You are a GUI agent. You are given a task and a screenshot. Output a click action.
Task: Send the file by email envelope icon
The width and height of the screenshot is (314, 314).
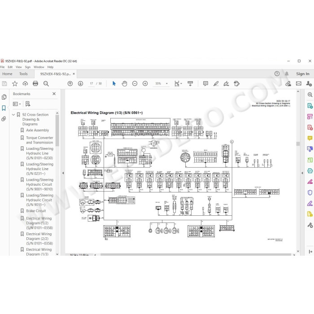tap(299, 83)
